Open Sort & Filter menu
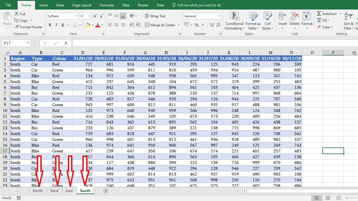Viewport: 358px width, 201px height. 348,21
